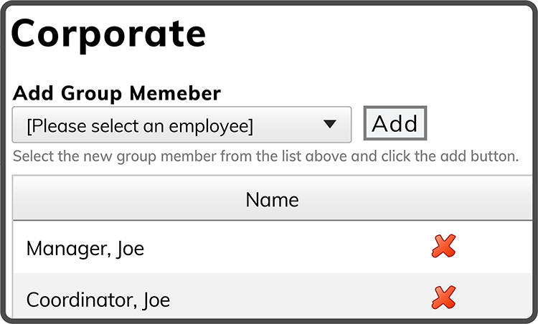Screen dimensions: 538x324
Task: Select the Coordinator, Joe row
Action: (x=273, y=295)
